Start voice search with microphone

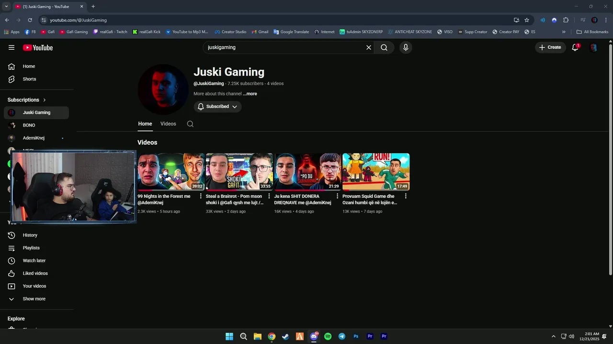tap(406, 47)
